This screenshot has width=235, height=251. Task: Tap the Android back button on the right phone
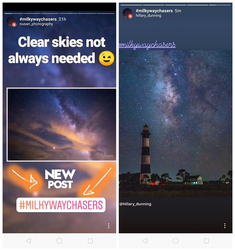coord(145,241)
